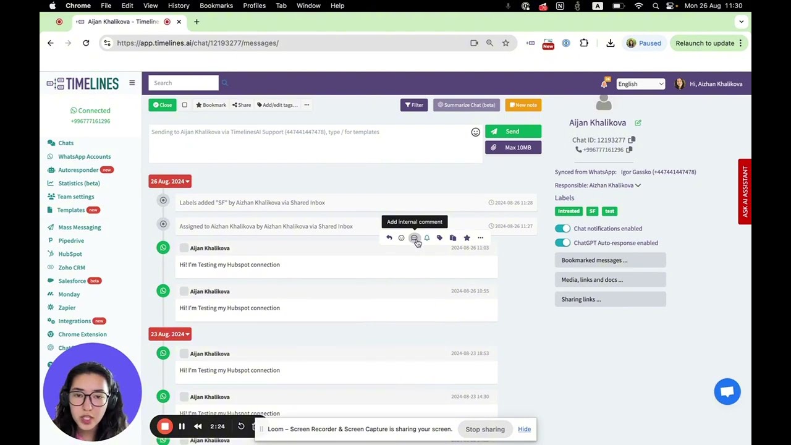Click the edit pencil next to Aijan Khalikova

638,123
